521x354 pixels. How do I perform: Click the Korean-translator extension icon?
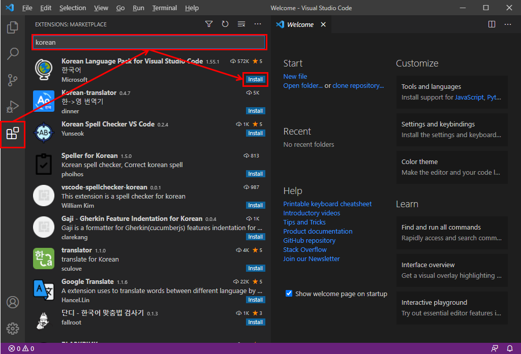tap(44, 101)
